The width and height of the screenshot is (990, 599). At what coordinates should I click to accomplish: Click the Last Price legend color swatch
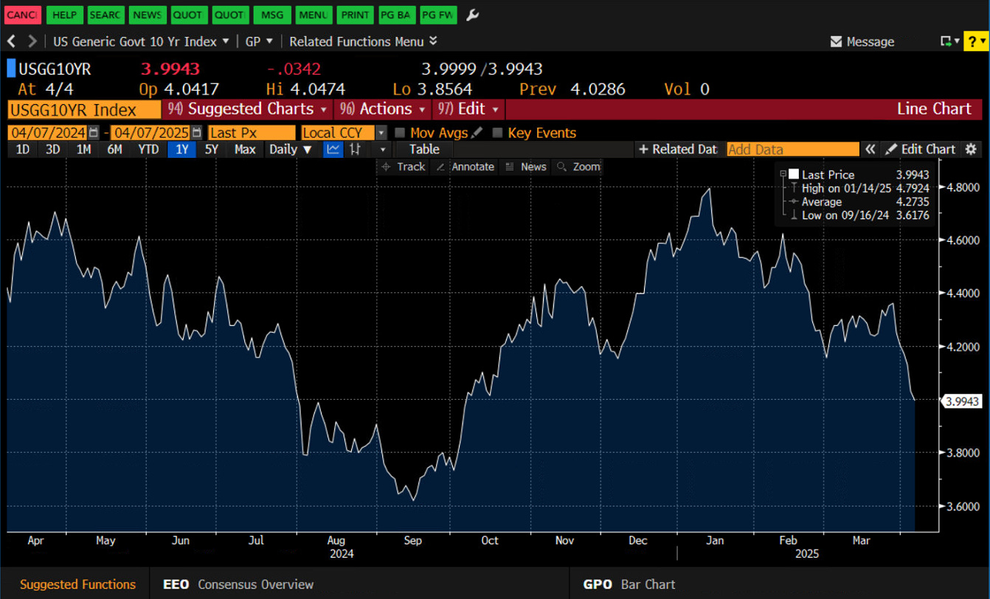point(794,174)
